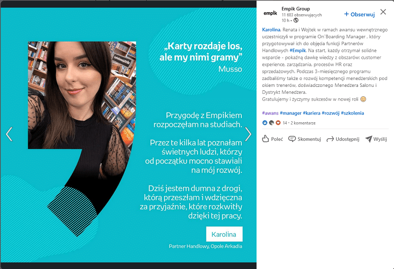The width and height of the screenshot is (394, 269).
Task: Open the #kariera hashtag
Action: (312, 113)
